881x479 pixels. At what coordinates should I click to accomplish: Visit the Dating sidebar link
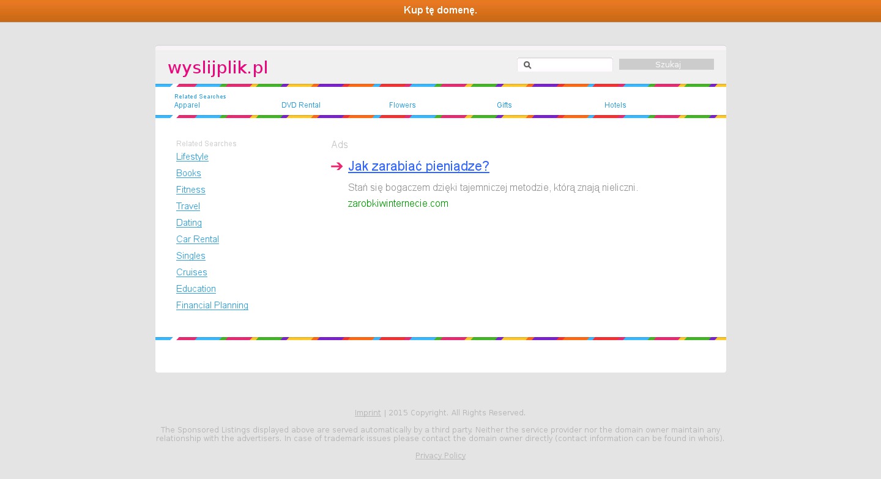click(x=189, y=223)
